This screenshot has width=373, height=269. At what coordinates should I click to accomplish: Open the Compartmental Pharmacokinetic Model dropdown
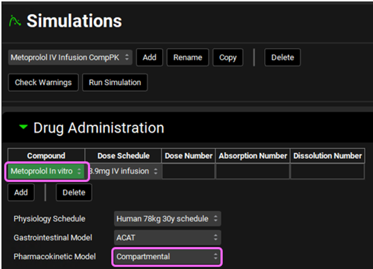(x=167, y=256)
